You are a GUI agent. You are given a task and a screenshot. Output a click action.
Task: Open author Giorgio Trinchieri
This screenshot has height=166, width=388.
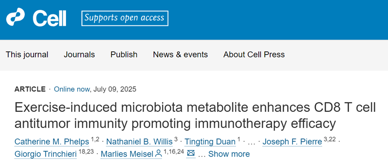(46, 154)
